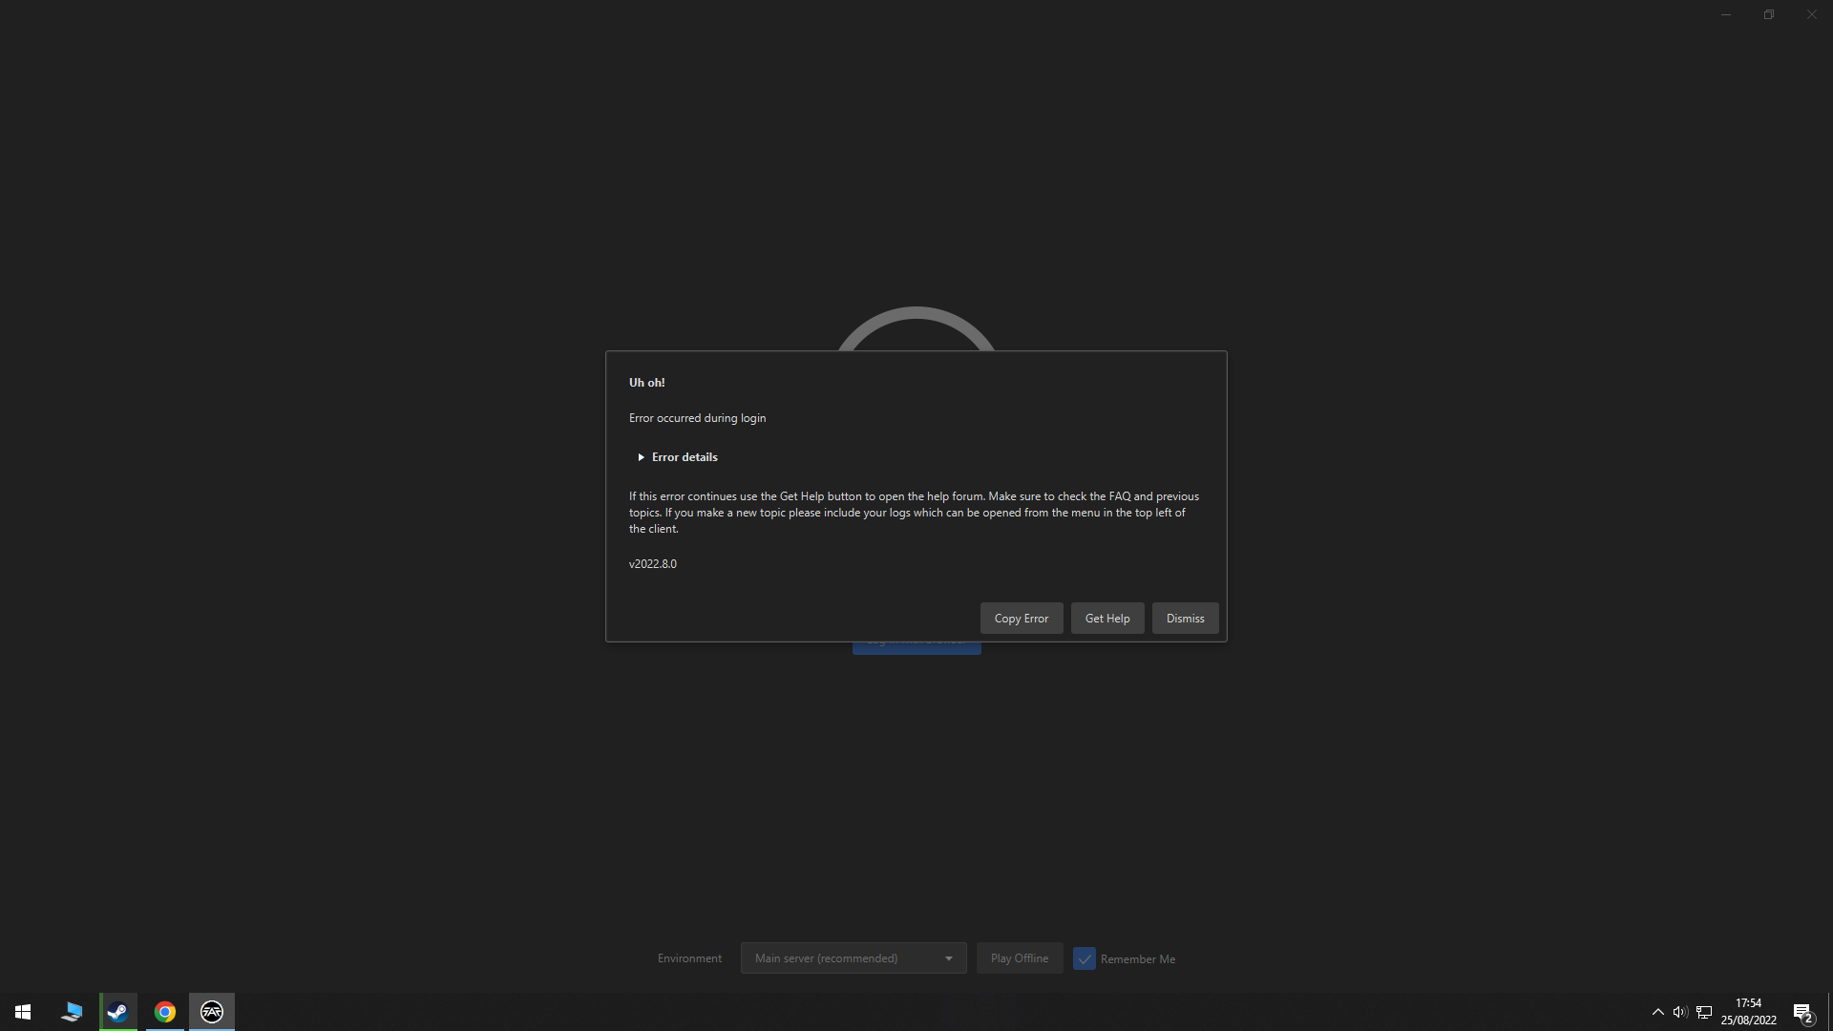Click the FAF client taskbar icon
Screen dimensions: 1833x1031
(x=212, y=1012)
